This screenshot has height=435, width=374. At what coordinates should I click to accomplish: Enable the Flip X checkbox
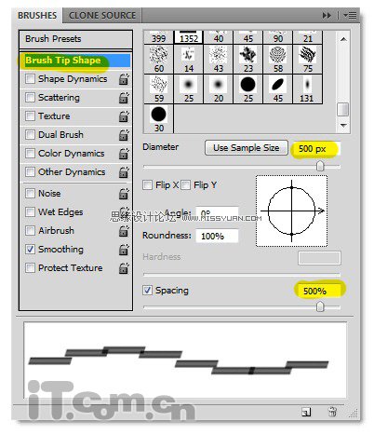147,185
